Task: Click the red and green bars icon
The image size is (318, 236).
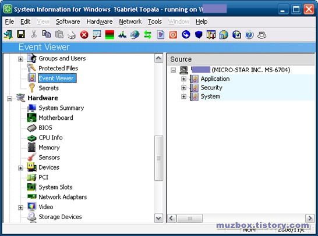Action: 109,35
